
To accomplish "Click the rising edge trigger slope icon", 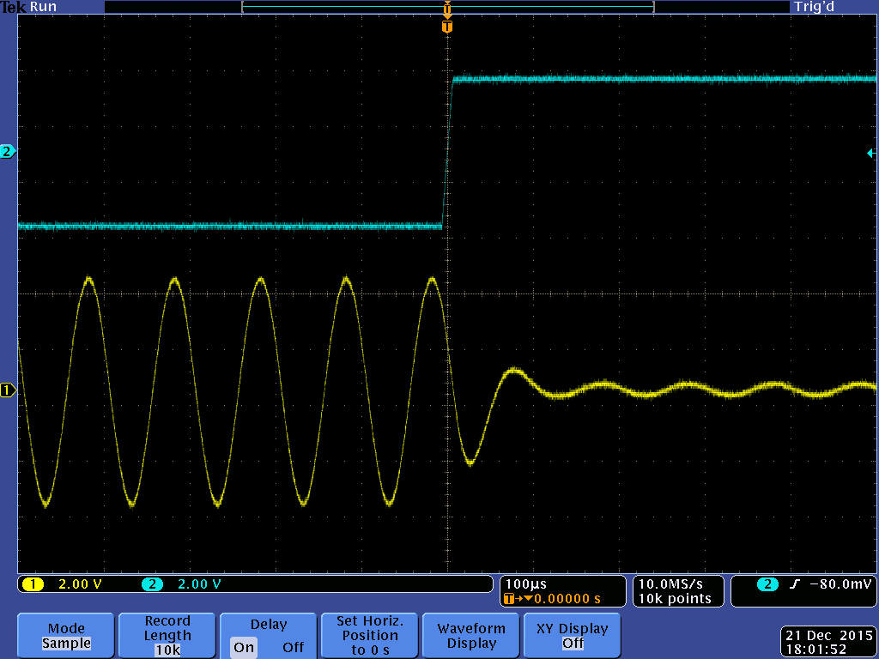I will tap(794, 584).
